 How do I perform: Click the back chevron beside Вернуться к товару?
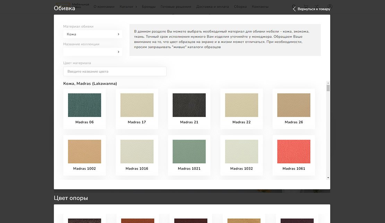coord(294,9)
